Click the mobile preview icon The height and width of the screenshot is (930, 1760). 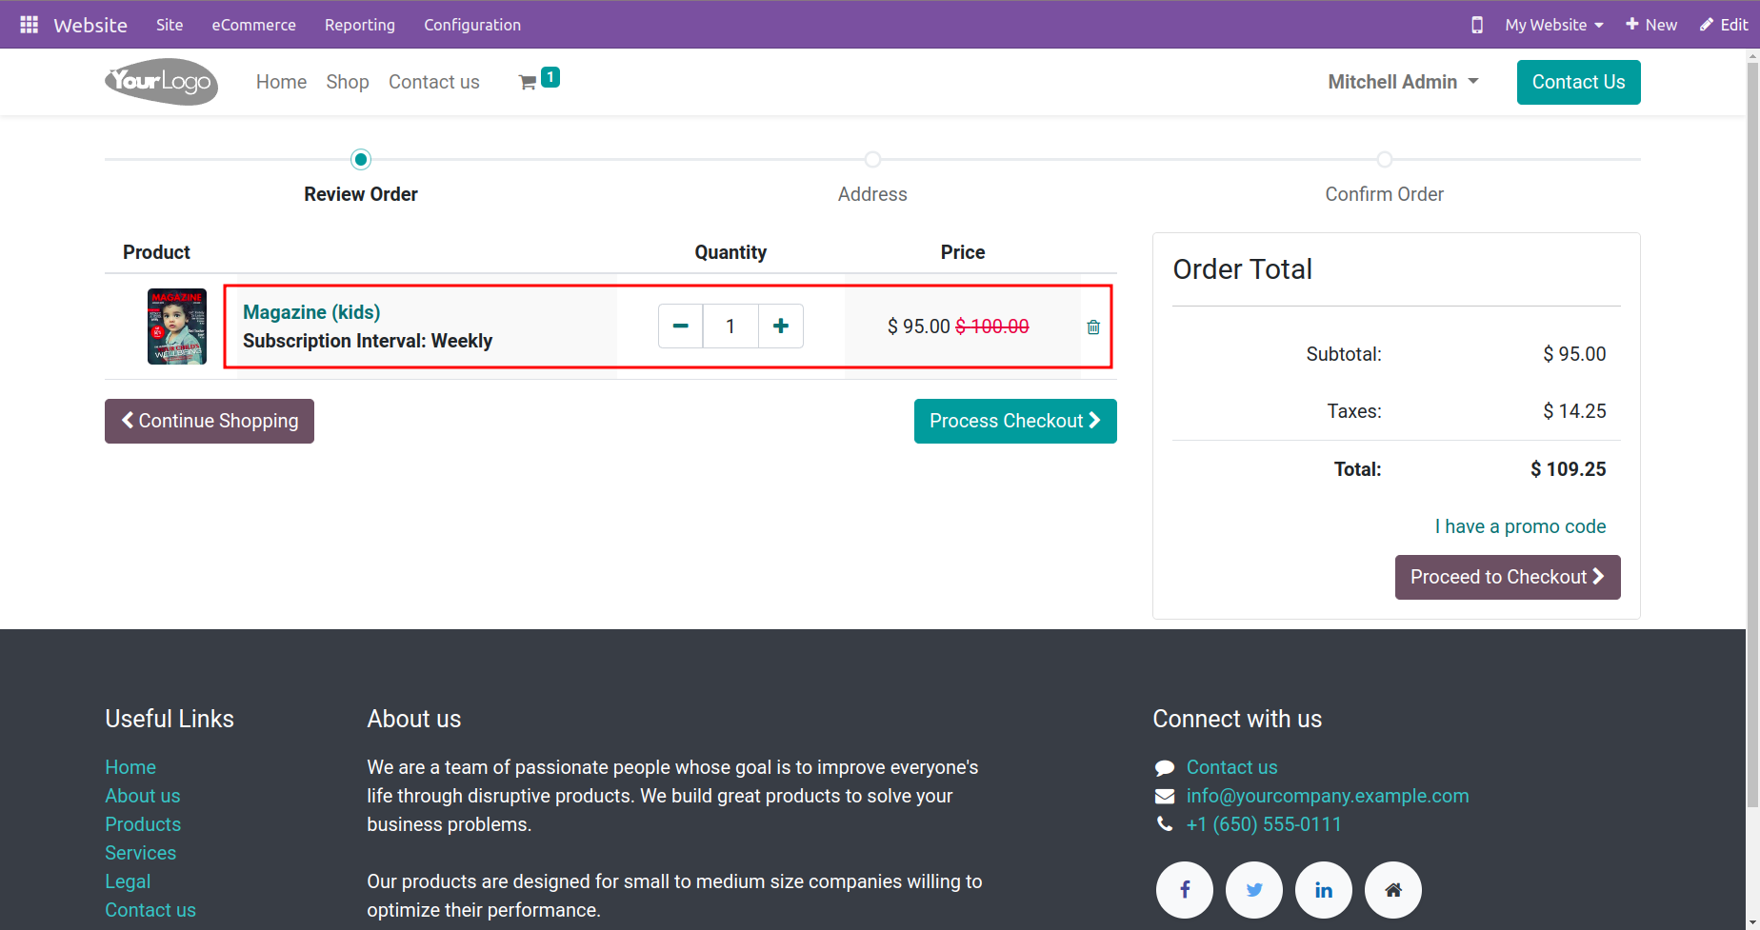[1477, 25]
